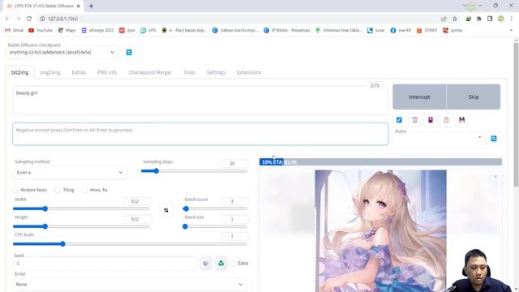Image resolution: width=519 pixels, height=292 pixels.
Task: Open the Train tab
Action: (189, 72)
